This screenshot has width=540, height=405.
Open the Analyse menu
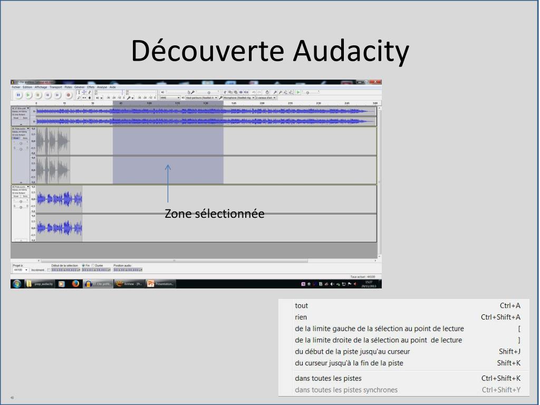[x=102, y=87]
